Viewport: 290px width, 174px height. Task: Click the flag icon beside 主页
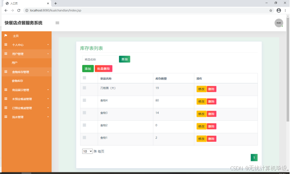[x=6, y=36]
